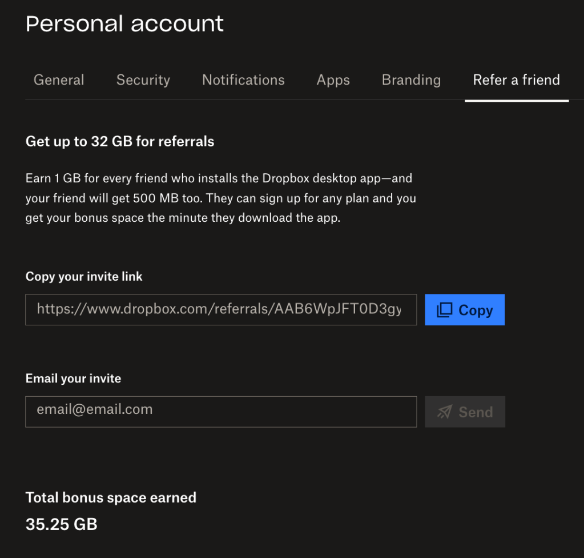Click the 'Email your invite' label
The height and width of the screenshot is (558, 584).
(x=73, y=378)
